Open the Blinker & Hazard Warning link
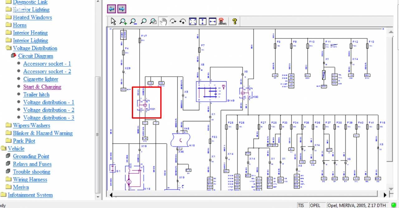399x208 pixels. coord(43,133)
